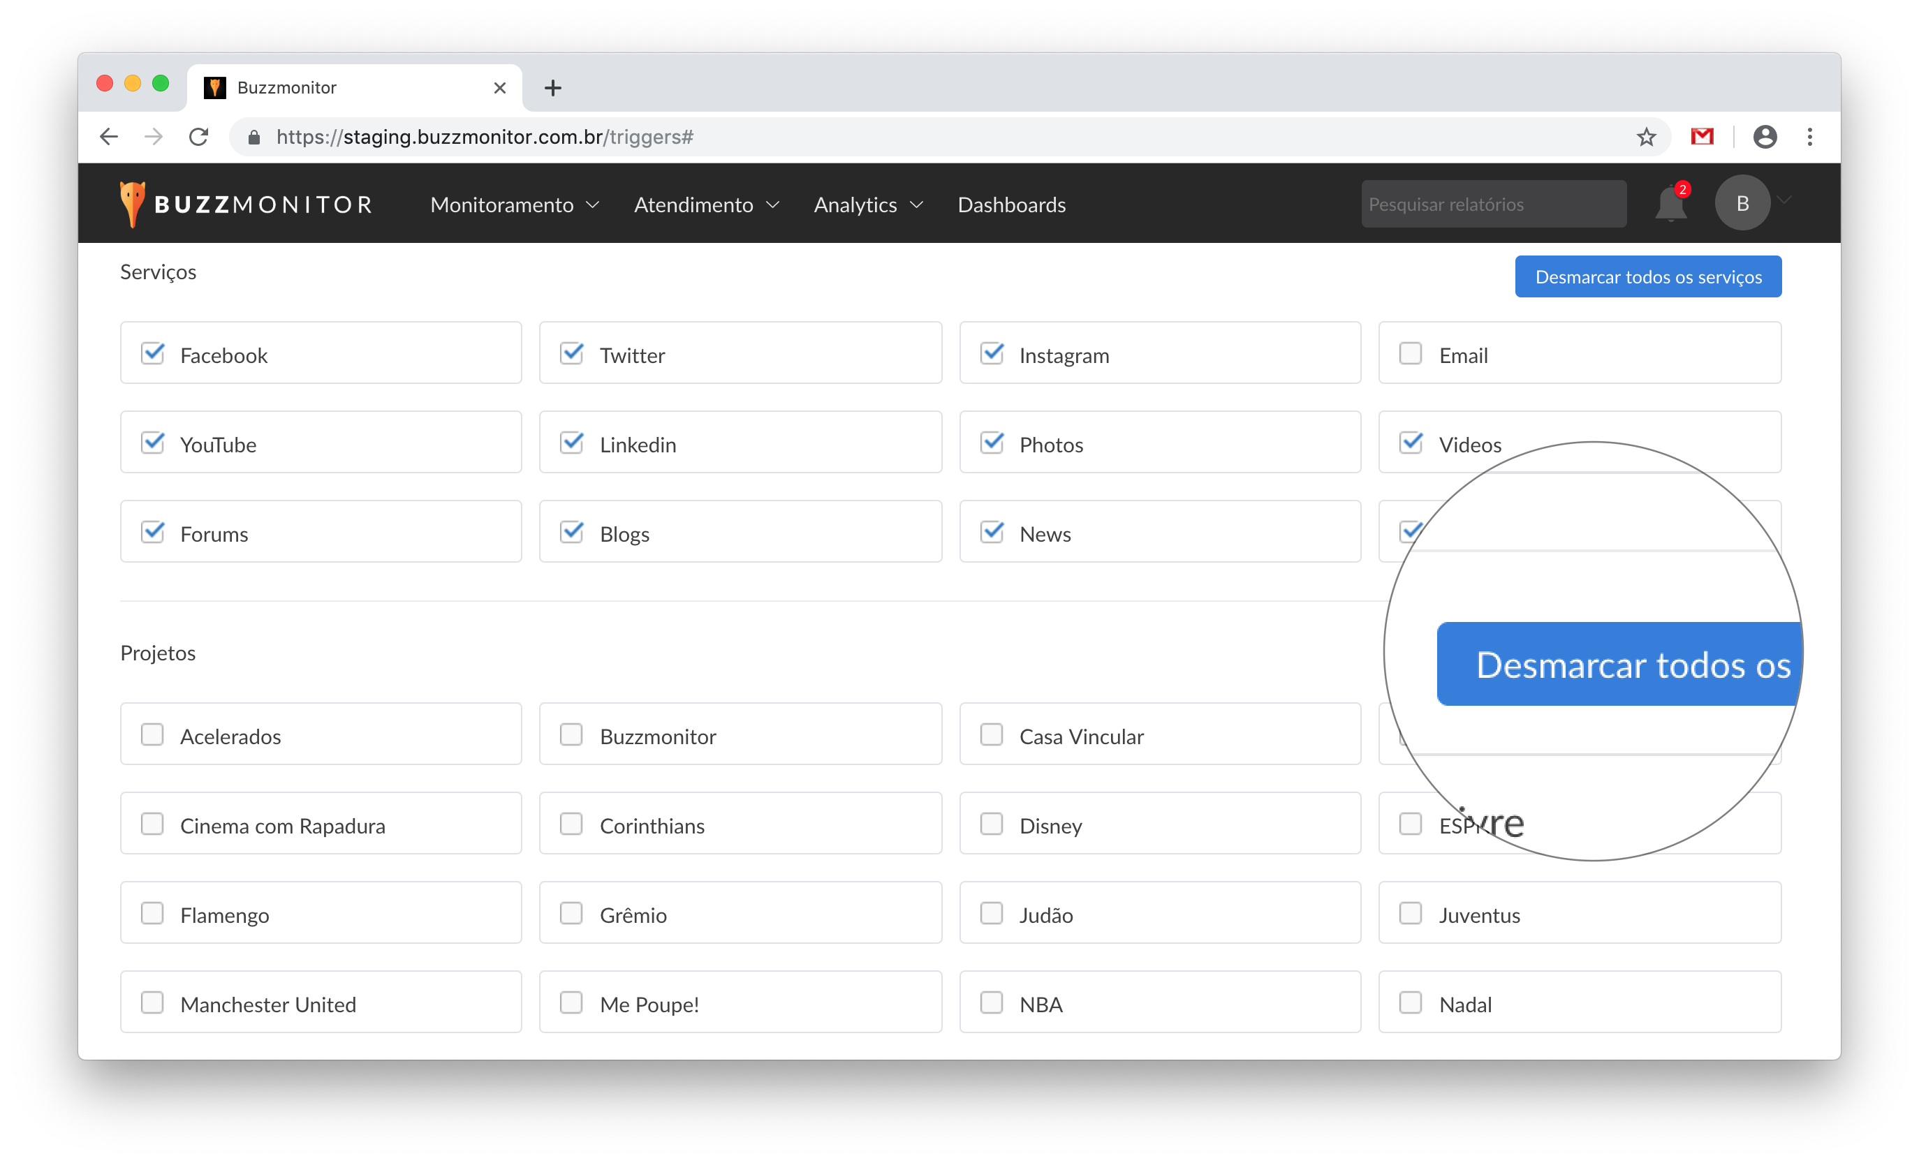
Task: Expand the Atendimento dropdown menu
Action: tap(705, 205)
